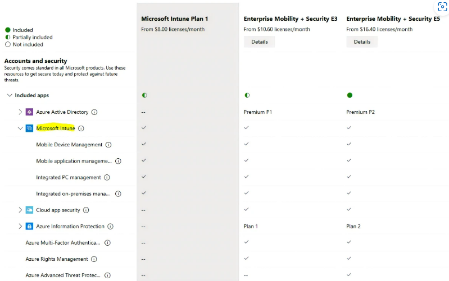The height and width of the screenshot is (281, 449).
Task: Open info tooltip for Mobile Device Management
Action: pyautogui.click(x=108, y=145)
